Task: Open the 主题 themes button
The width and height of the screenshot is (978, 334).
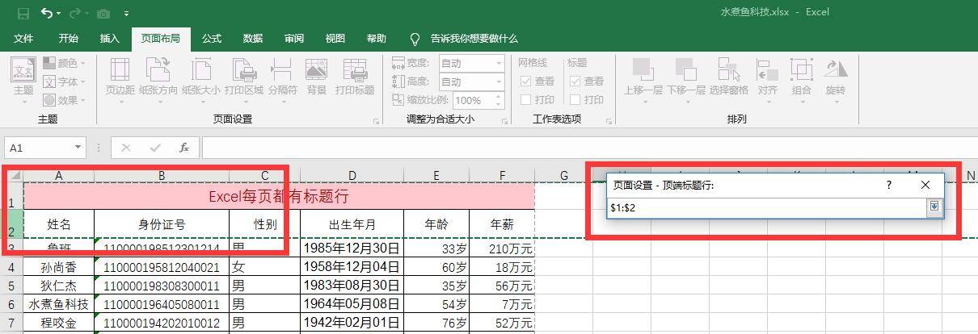Action: coord(23,79)
